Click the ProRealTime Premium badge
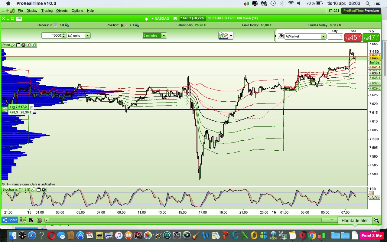 point(360,11)
